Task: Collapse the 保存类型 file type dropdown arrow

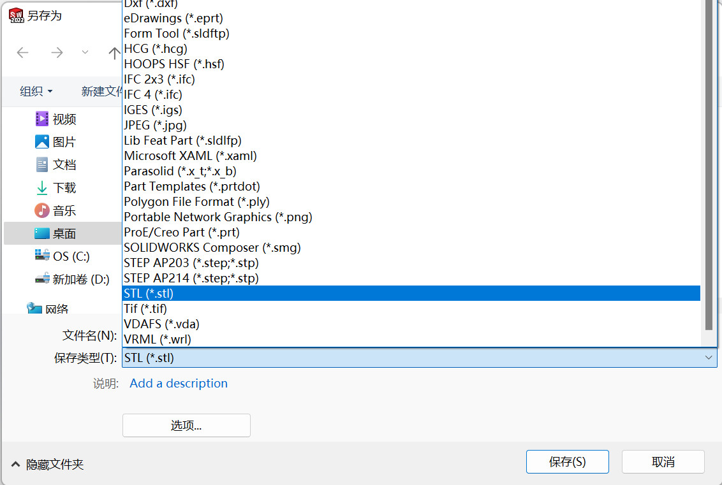Action: tap(709, 358)
